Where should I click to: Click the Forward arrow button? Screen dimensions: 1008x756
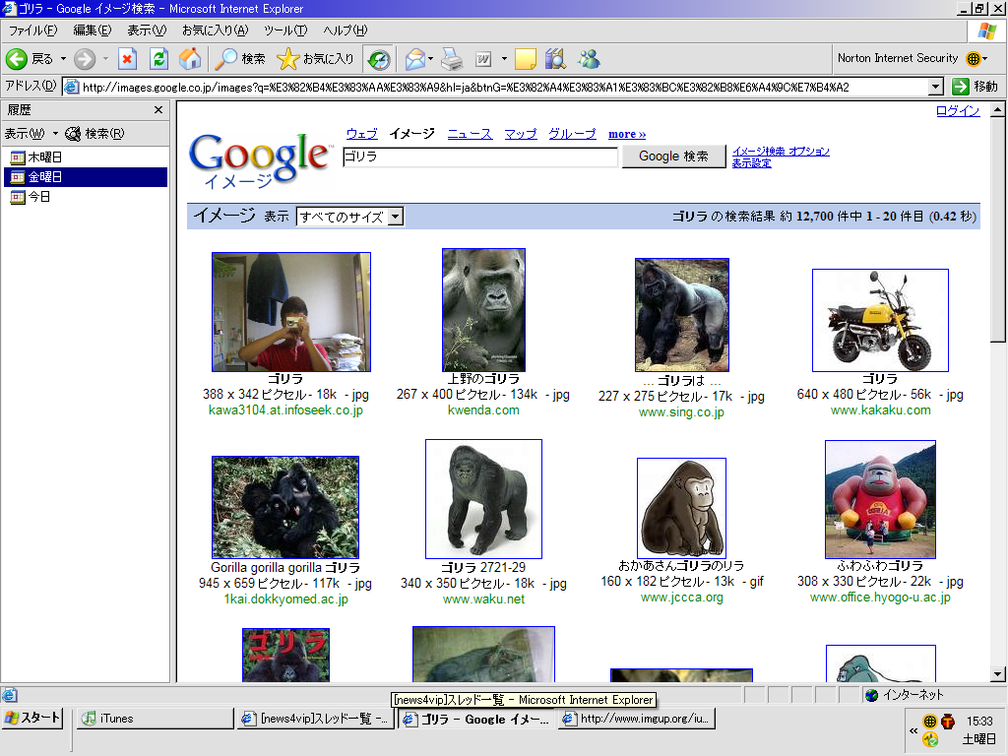pyautogui.click(x=85, y=59)
